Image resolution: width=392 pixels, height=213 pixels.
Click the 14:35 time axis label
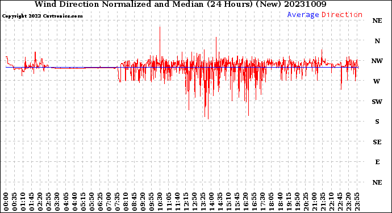click(220, 202)
